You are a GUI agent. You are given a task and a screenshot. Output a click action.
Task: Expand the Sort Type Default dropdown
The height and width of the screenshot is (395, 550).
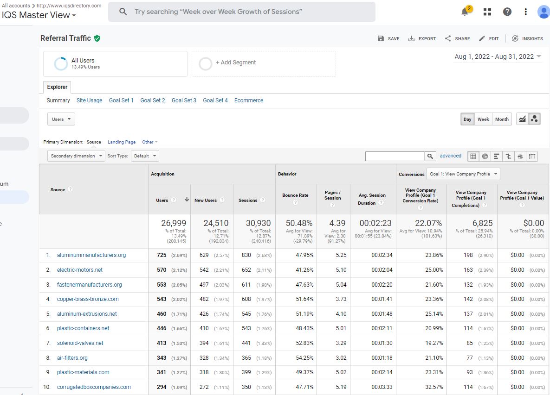(x=145, y=156)
